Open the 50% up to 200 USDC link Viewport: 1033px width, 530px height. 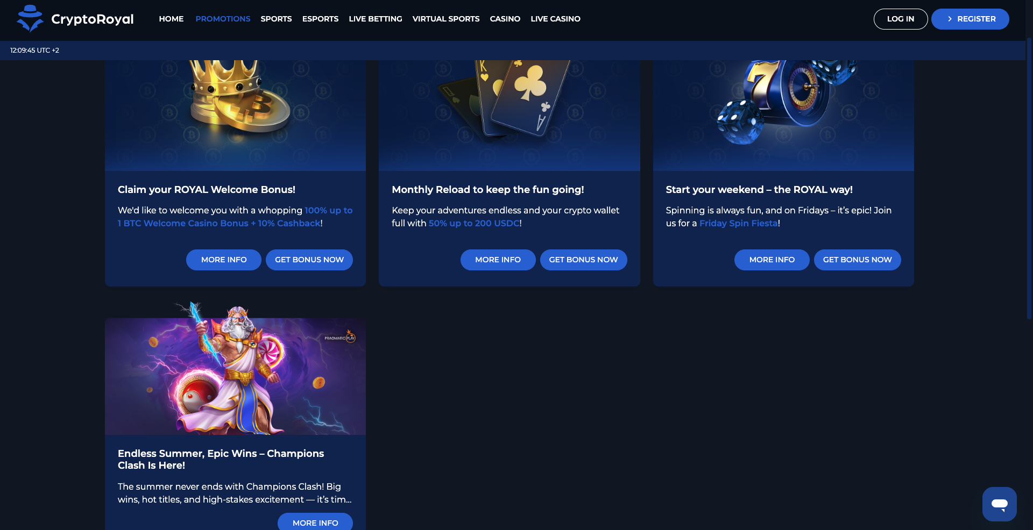(x=474, y=223)
